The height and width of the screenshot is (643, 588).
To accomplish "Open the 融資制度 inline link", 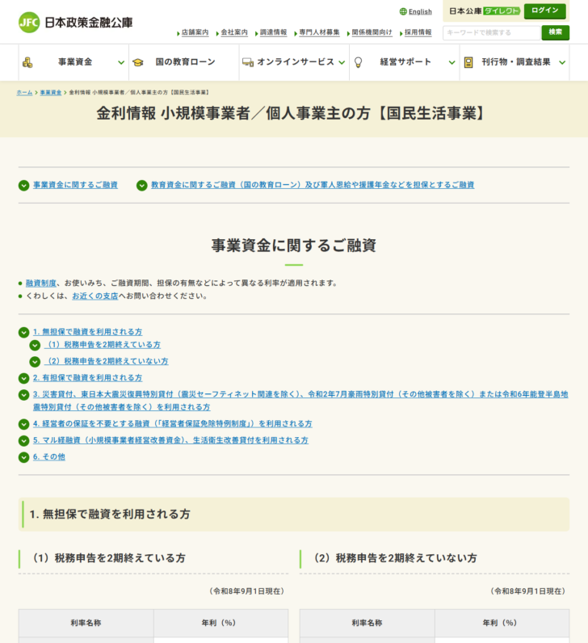I will click(x=41, y=283).
